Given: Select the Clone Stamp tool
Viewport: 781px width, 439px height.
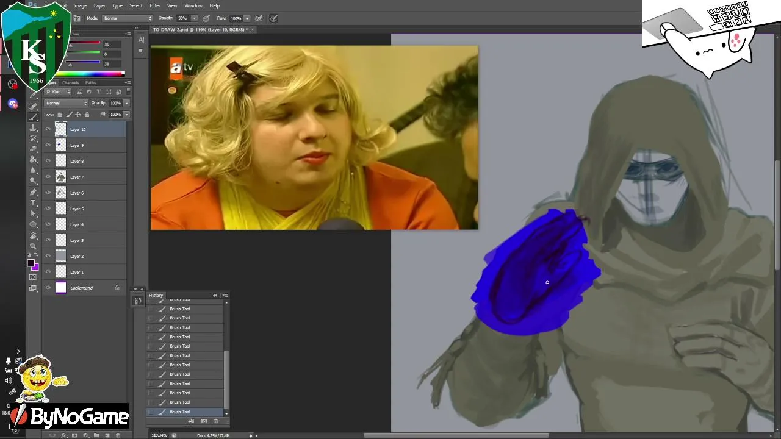Looking at the screenshot, I should point(33,127).
